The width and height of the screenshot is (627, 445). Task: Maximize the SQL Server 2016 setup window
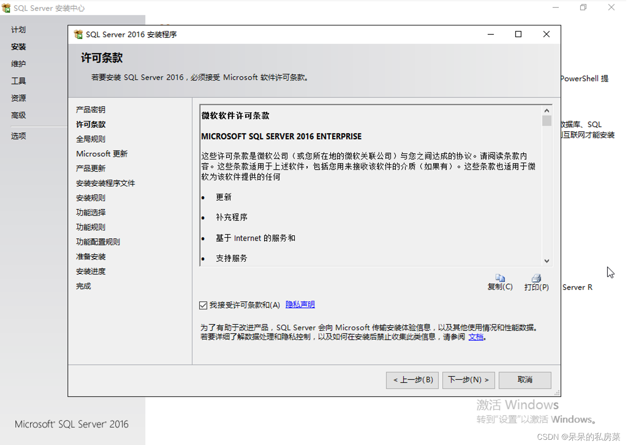pos(518,34)
